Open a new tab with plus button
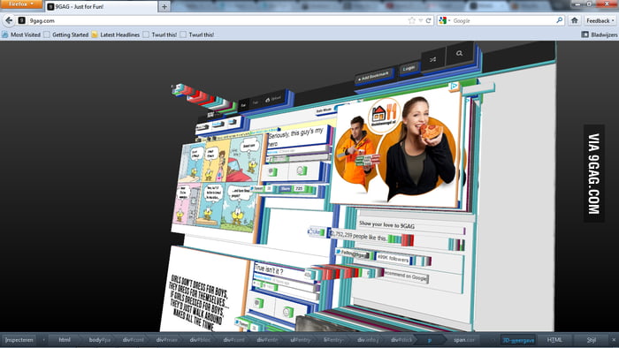This screenshot has width=619, height=348. (164, 7)
